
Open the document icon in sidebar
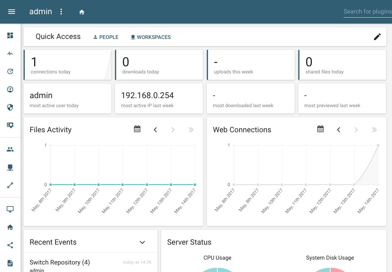(10, 263)
